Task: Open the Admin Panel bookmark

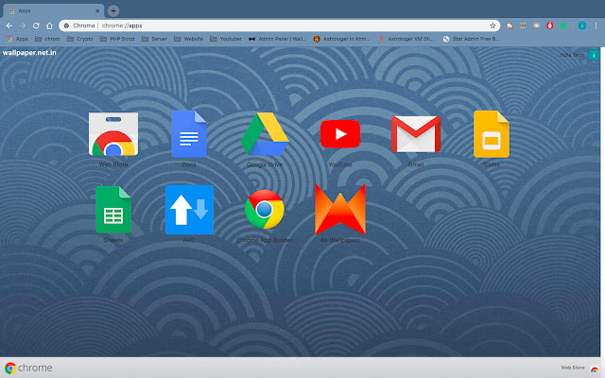Action: point(278,39)
